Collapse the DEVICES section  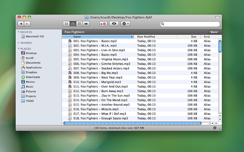click(19, 32)
